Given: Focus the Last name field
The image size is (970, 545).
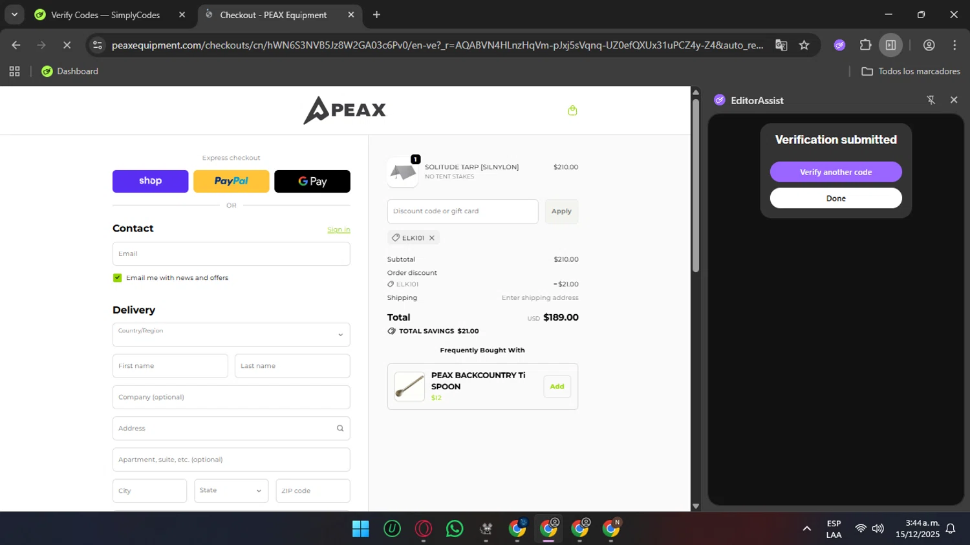Looking at the screenshot, I should point(292,366).
